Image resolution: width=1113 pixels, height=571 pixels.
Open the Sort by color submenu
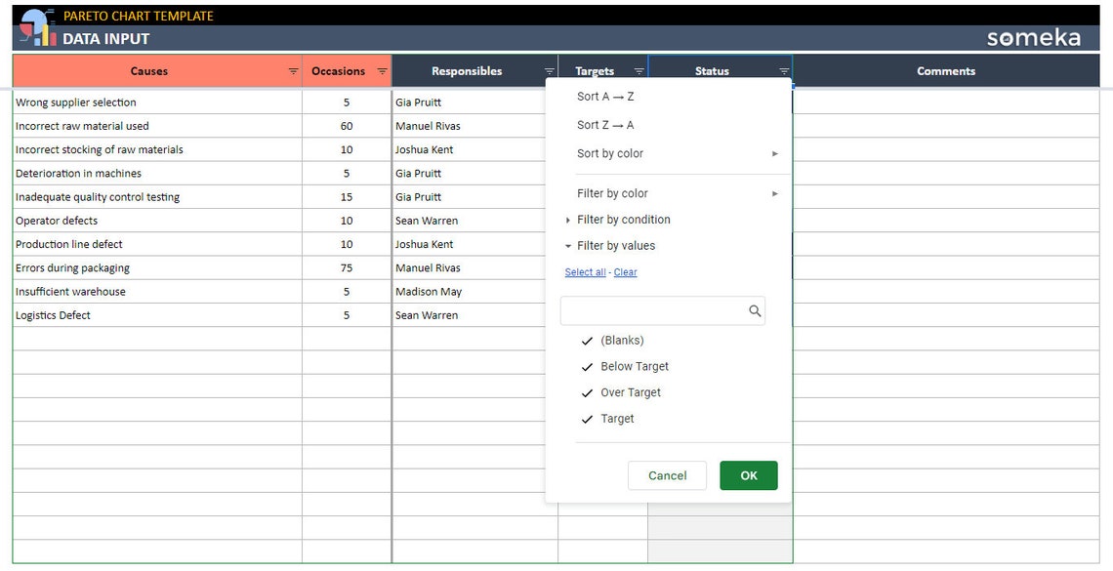click(610, 153)
